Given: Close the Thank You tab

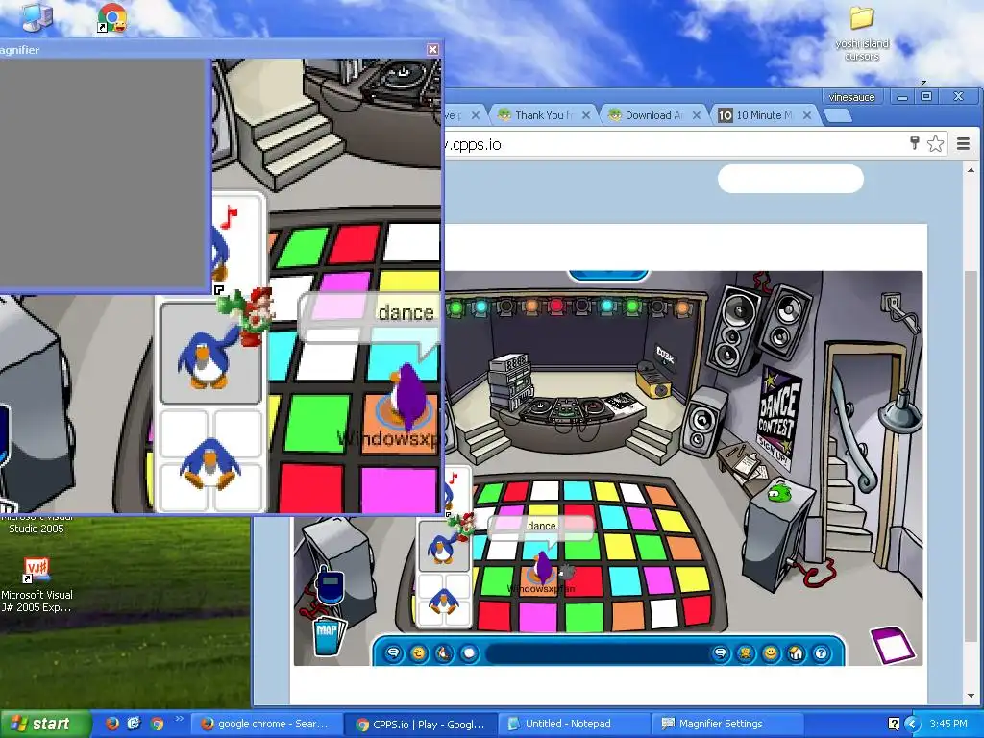Looking at the screenshot, I should 586,115.
